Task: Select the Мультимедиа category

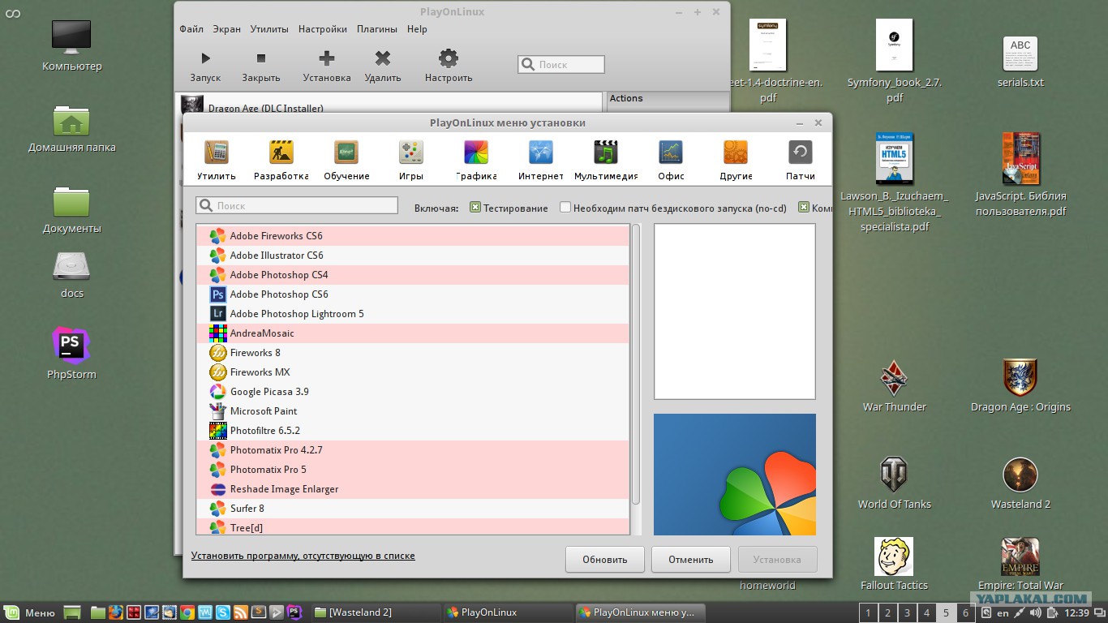Action: pos(606,160)
